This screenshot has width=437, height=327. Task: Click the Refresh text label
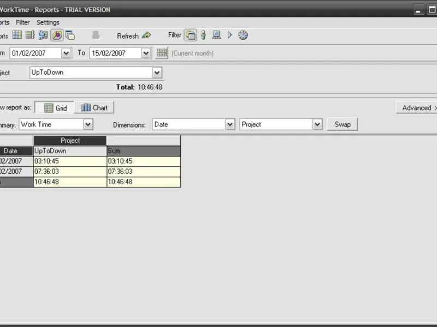pos(128,36)
